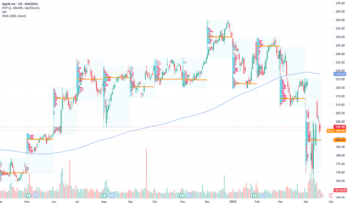Click the 2025 label on the time axis
Screen dimensions: 348x205
pyautogui.click(x=233, y=202)
